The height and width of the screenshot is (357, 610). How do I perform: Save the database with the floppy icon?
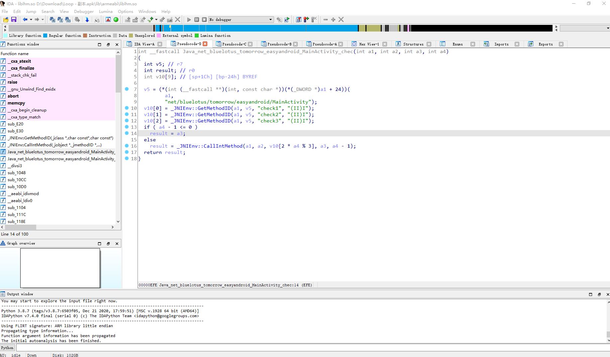(x=14, y=20)
